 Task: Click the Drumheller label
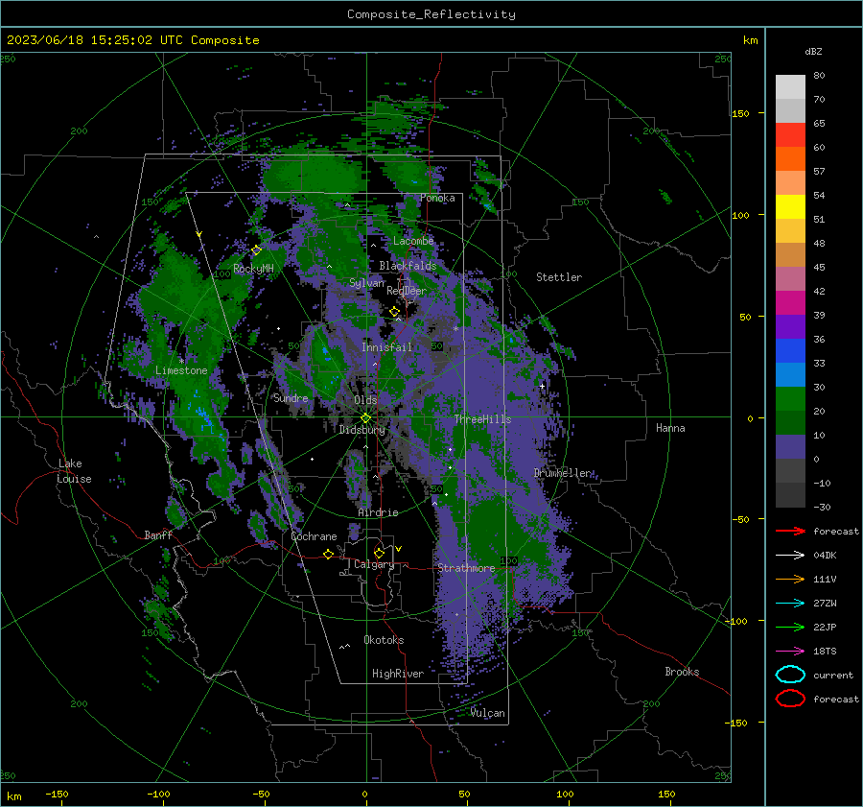[x=562, y=473]
